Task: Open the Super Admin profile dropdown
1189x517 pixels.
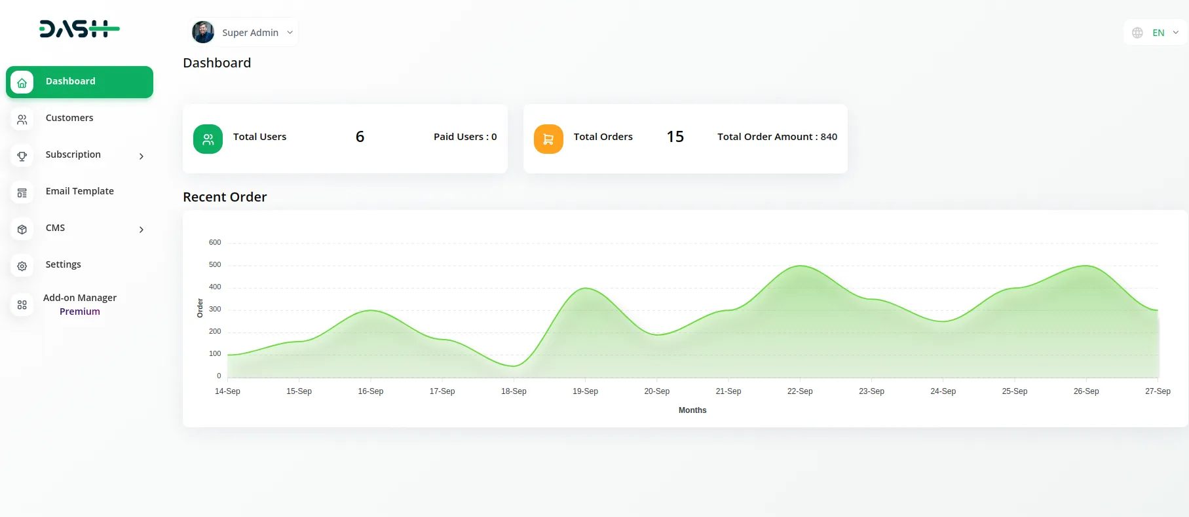Action: click(244, 32)
